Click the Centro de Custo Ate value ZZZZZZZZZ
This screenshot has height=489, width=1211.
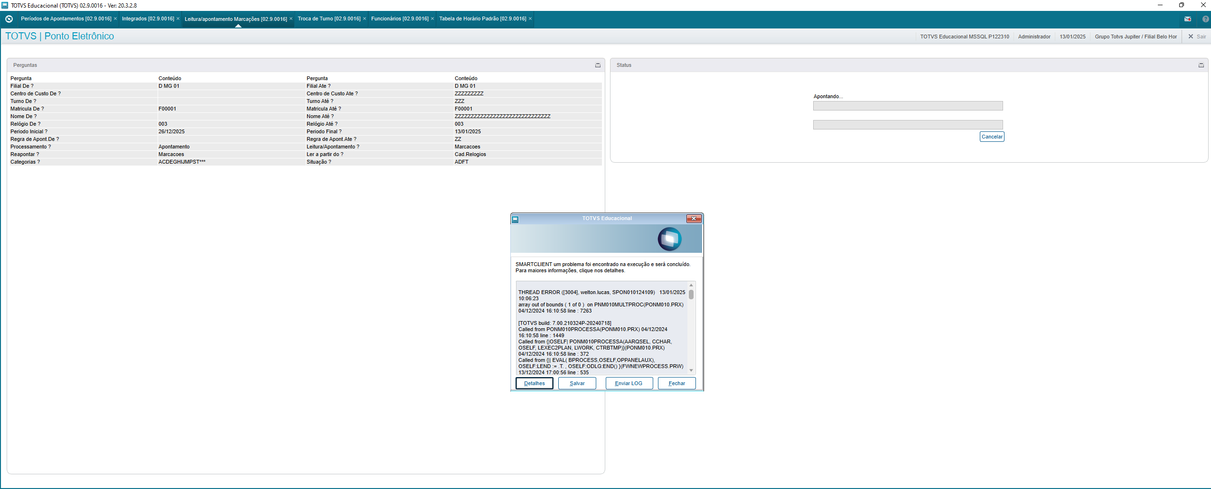click(469, 93)
